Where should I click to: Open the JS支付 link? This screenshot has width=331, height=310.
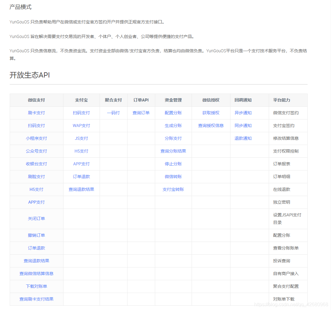tap(81, 138)
